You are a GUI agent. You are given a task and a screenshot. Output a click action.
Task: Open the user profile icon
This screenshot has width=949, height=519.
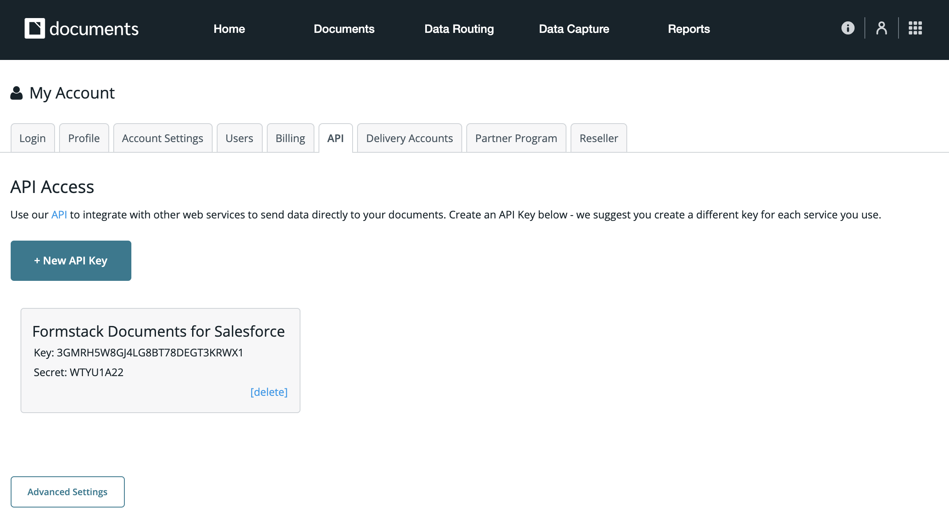[x=881, y=28]
